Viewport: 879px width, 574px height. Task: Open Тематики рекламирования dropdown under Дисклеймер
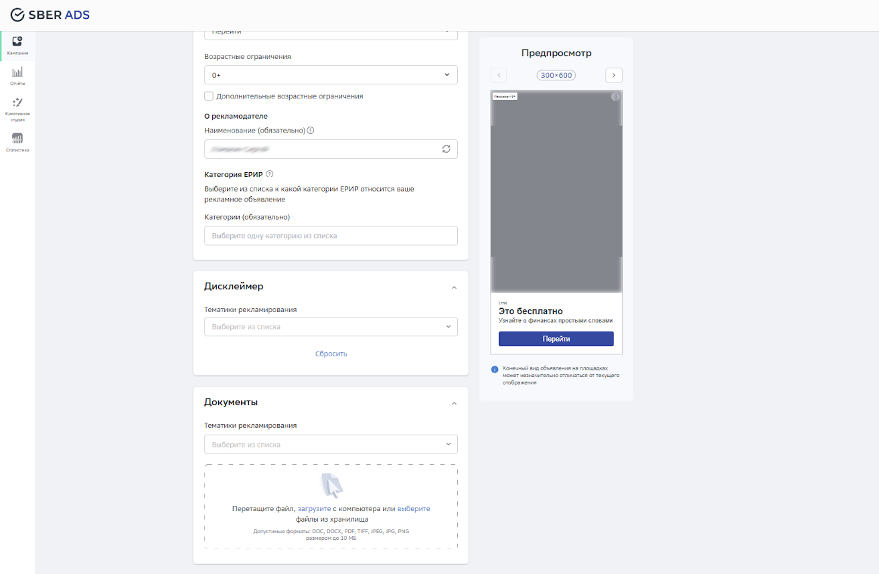331,326
